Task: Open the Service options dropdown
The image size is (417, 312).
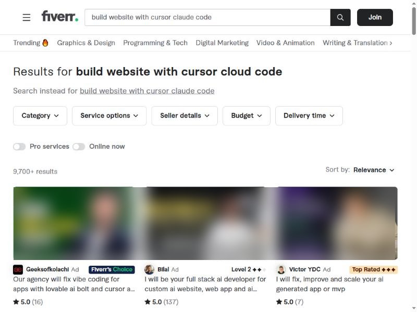Action: [109, 115]
